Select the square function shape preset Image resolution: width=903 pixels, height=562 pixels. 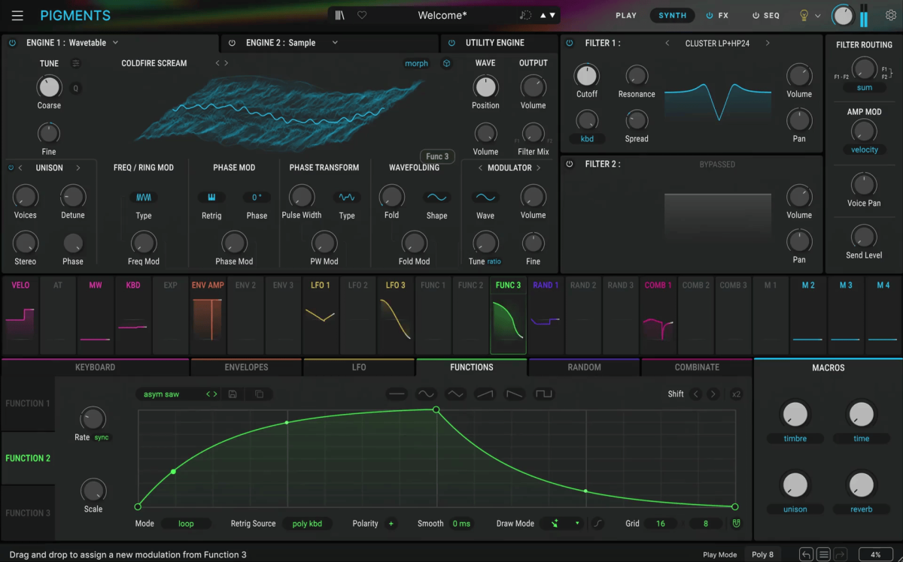543,394
